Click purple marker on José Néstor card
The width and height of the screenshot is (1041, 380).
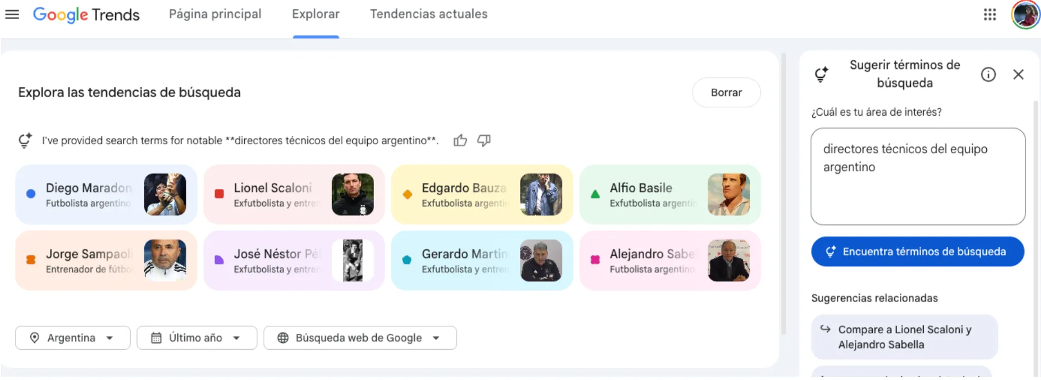(219, 260)
